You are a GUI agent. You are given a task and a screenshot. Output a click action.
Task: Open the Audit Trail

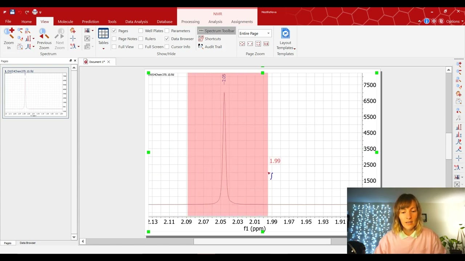pos(210,47)
